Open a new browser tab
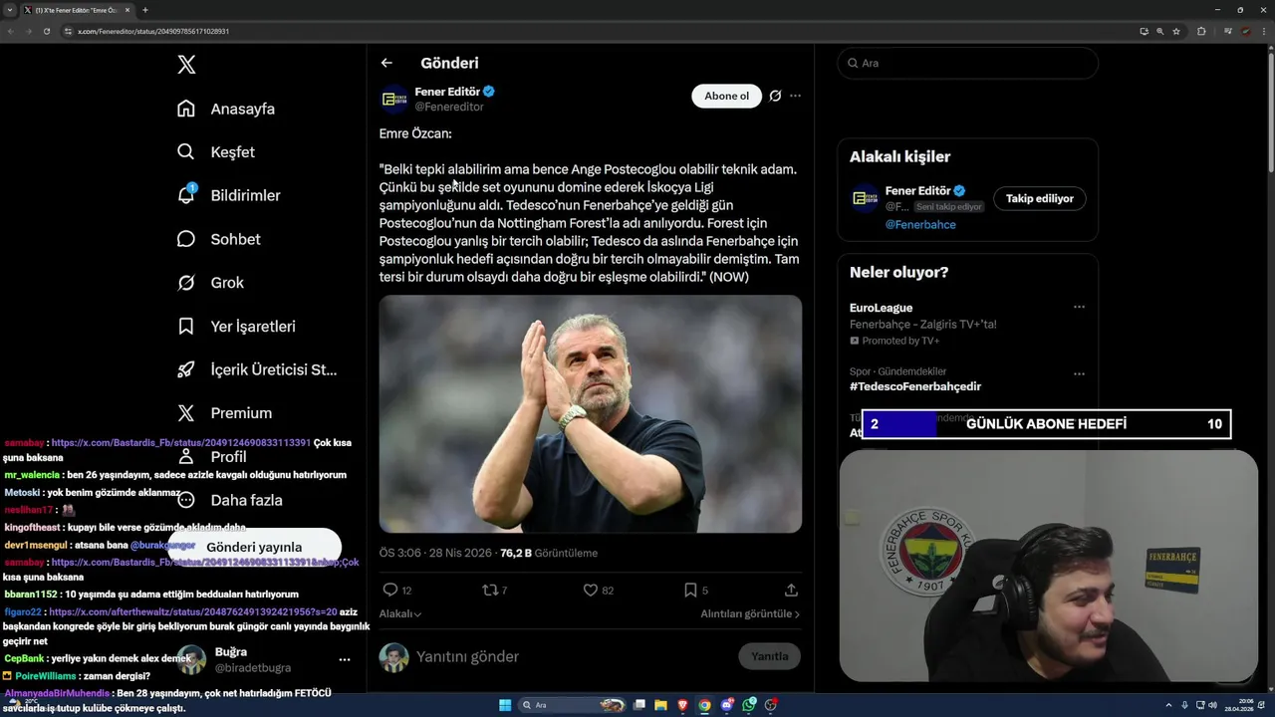This screenshot has height=717, width=1275. click(x=145, y=10)
